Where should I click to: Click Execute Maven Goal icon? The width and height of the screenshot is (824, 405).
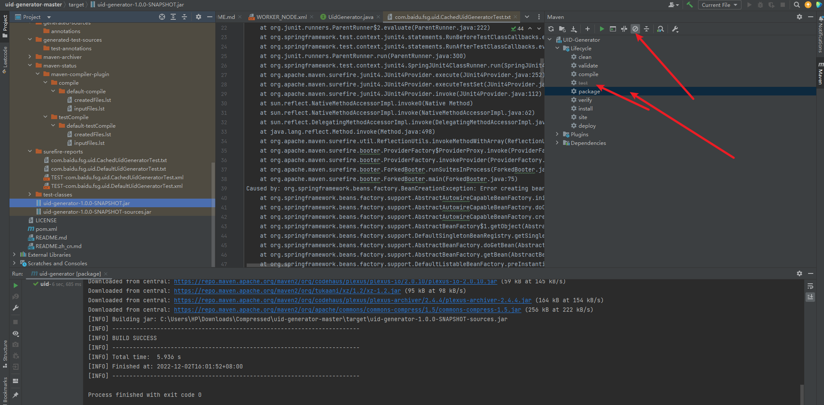[x=613, y=29]
